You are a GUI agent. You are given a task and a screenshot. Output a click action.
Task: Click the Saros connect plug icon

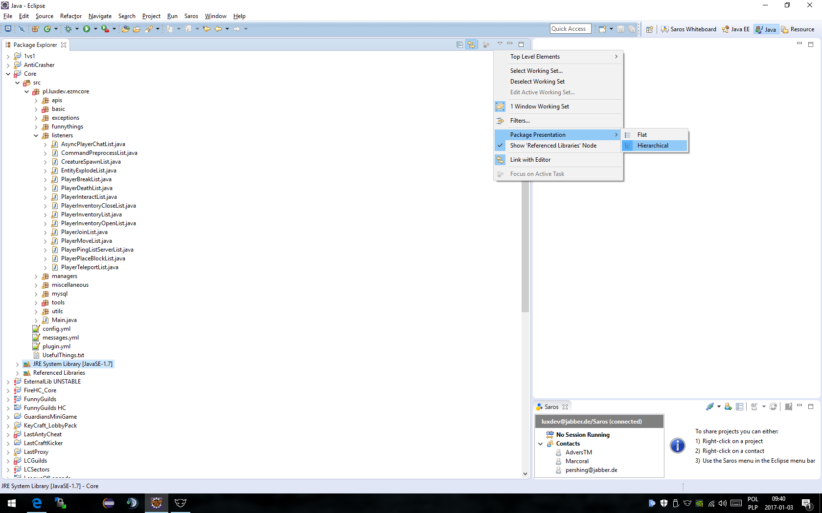[709, 406]
